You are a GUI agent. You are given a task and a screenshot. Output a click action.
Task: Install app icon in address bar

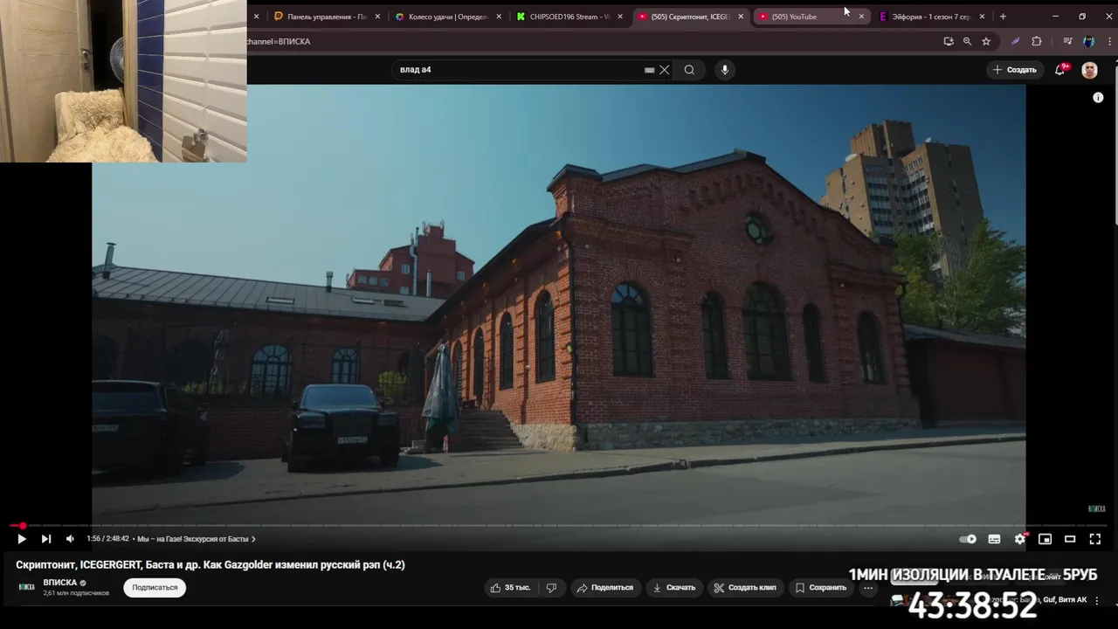pyautogui.click(x=949, y=41)
